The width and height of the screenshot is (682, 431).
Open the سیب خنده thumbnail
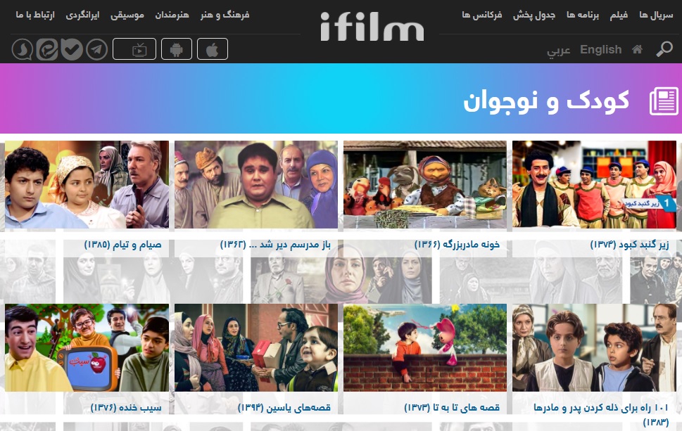click(x=87, y=347)
